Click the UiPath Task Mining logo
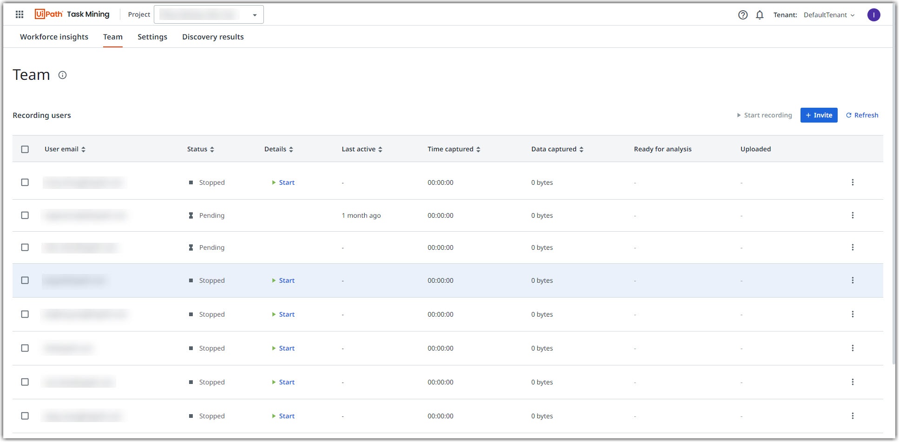 coord(72,14)
